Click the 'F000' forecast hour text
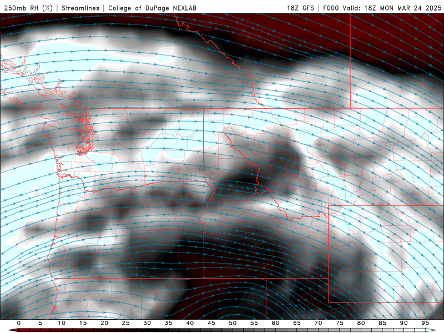Viewport: 444px width, 333px height. [331, 8]
